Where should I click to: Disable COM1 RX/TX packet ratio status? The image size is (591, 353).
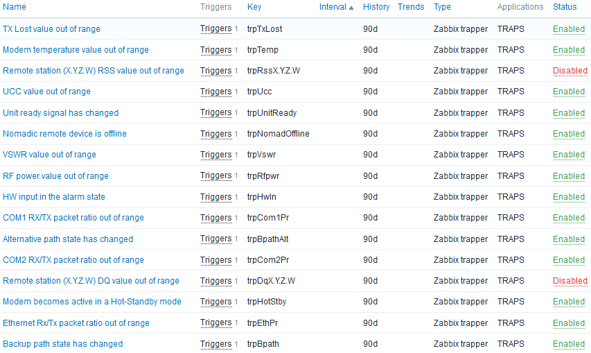point(568,218)
